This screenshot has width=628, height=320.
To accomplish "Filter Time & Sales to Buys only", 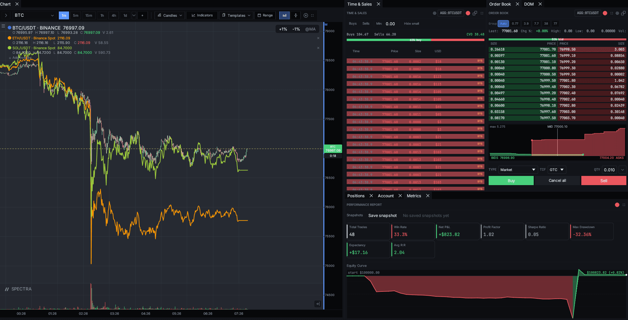I will point(353,24).
